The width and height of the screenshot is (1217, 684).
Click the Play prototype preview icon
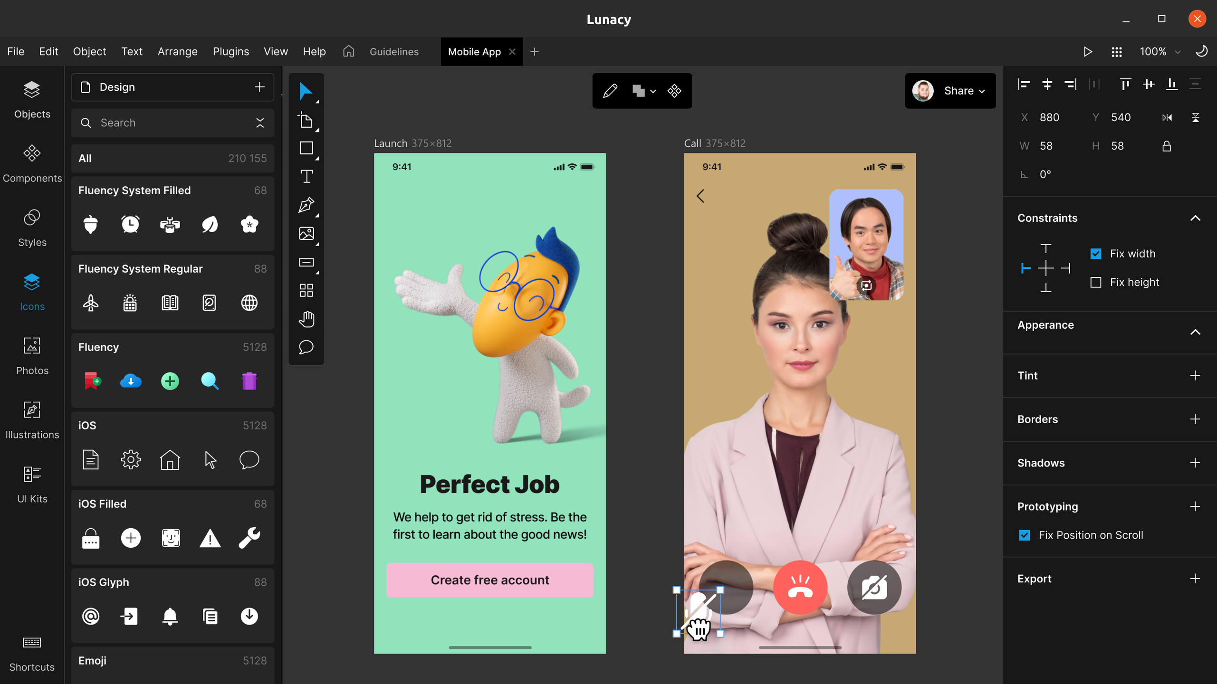tap(1087, 52)
